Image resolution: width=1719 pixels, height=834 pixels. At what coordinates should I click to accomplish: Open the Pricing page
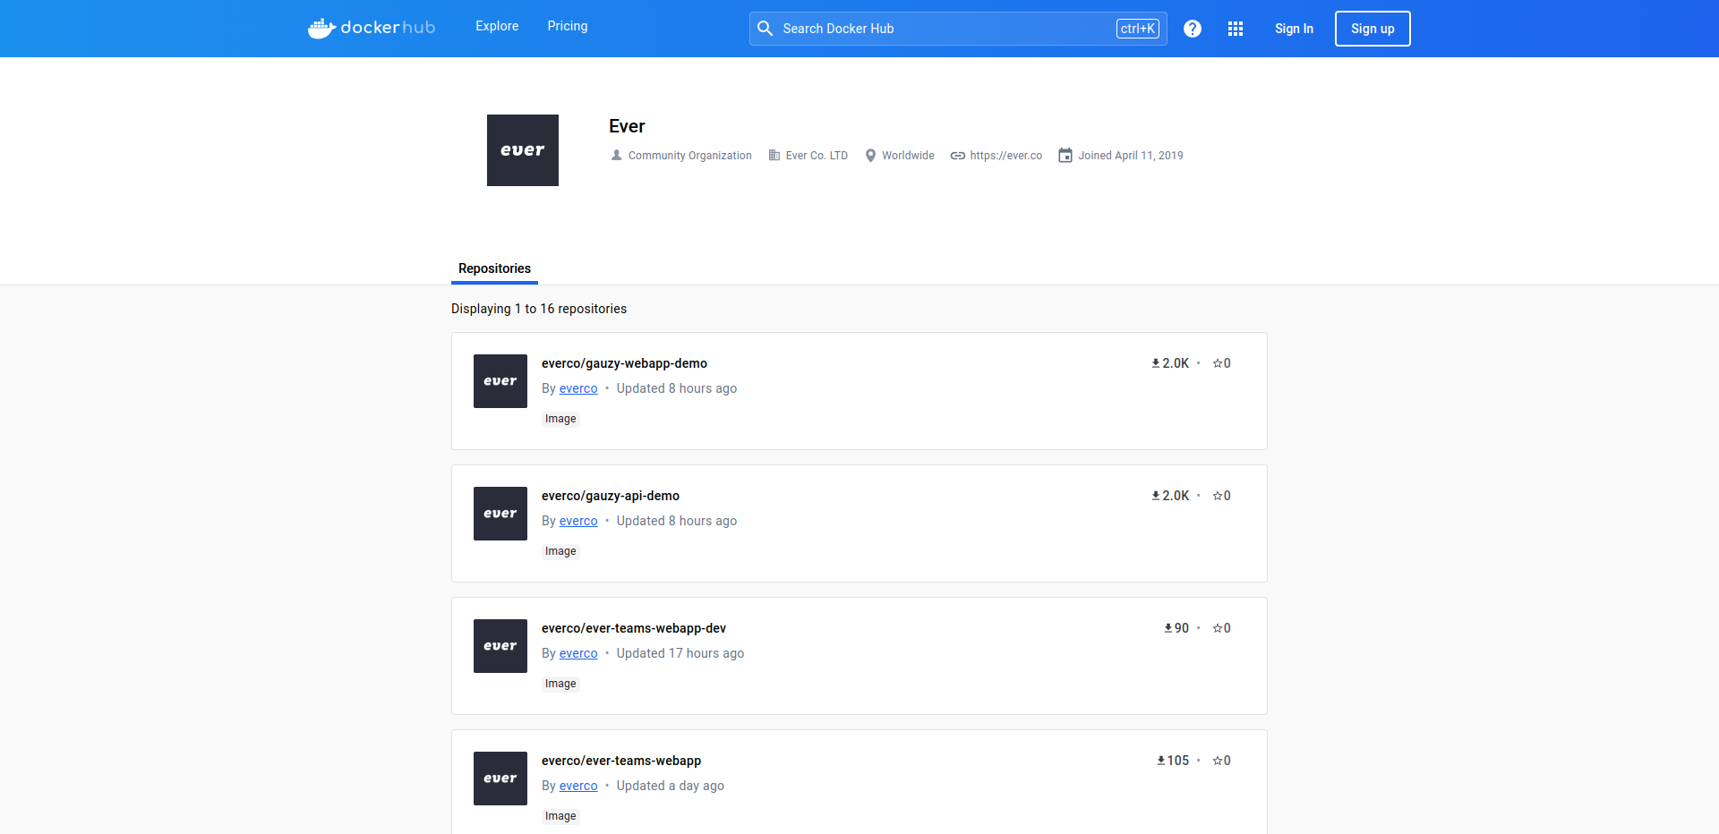(567, 26)
